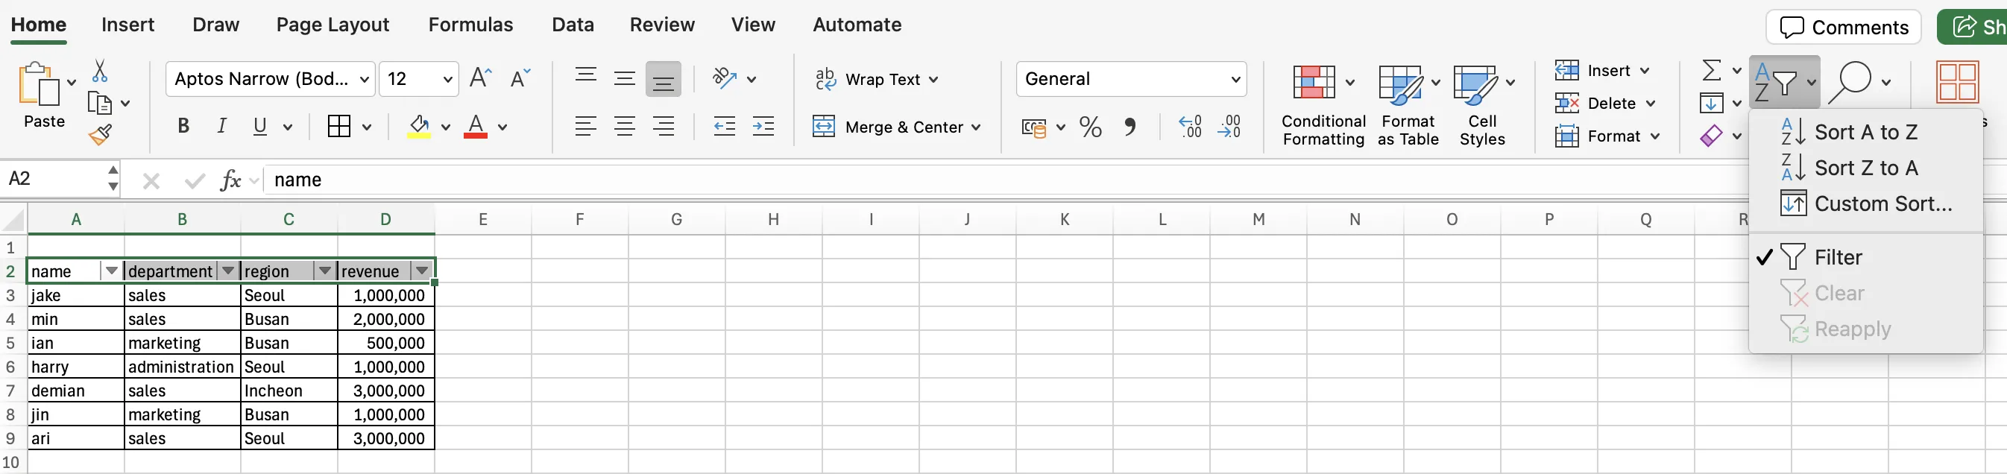Open the font name dropdown
The height and width of the screenshot is (474, 2007).
coord(364,80)
